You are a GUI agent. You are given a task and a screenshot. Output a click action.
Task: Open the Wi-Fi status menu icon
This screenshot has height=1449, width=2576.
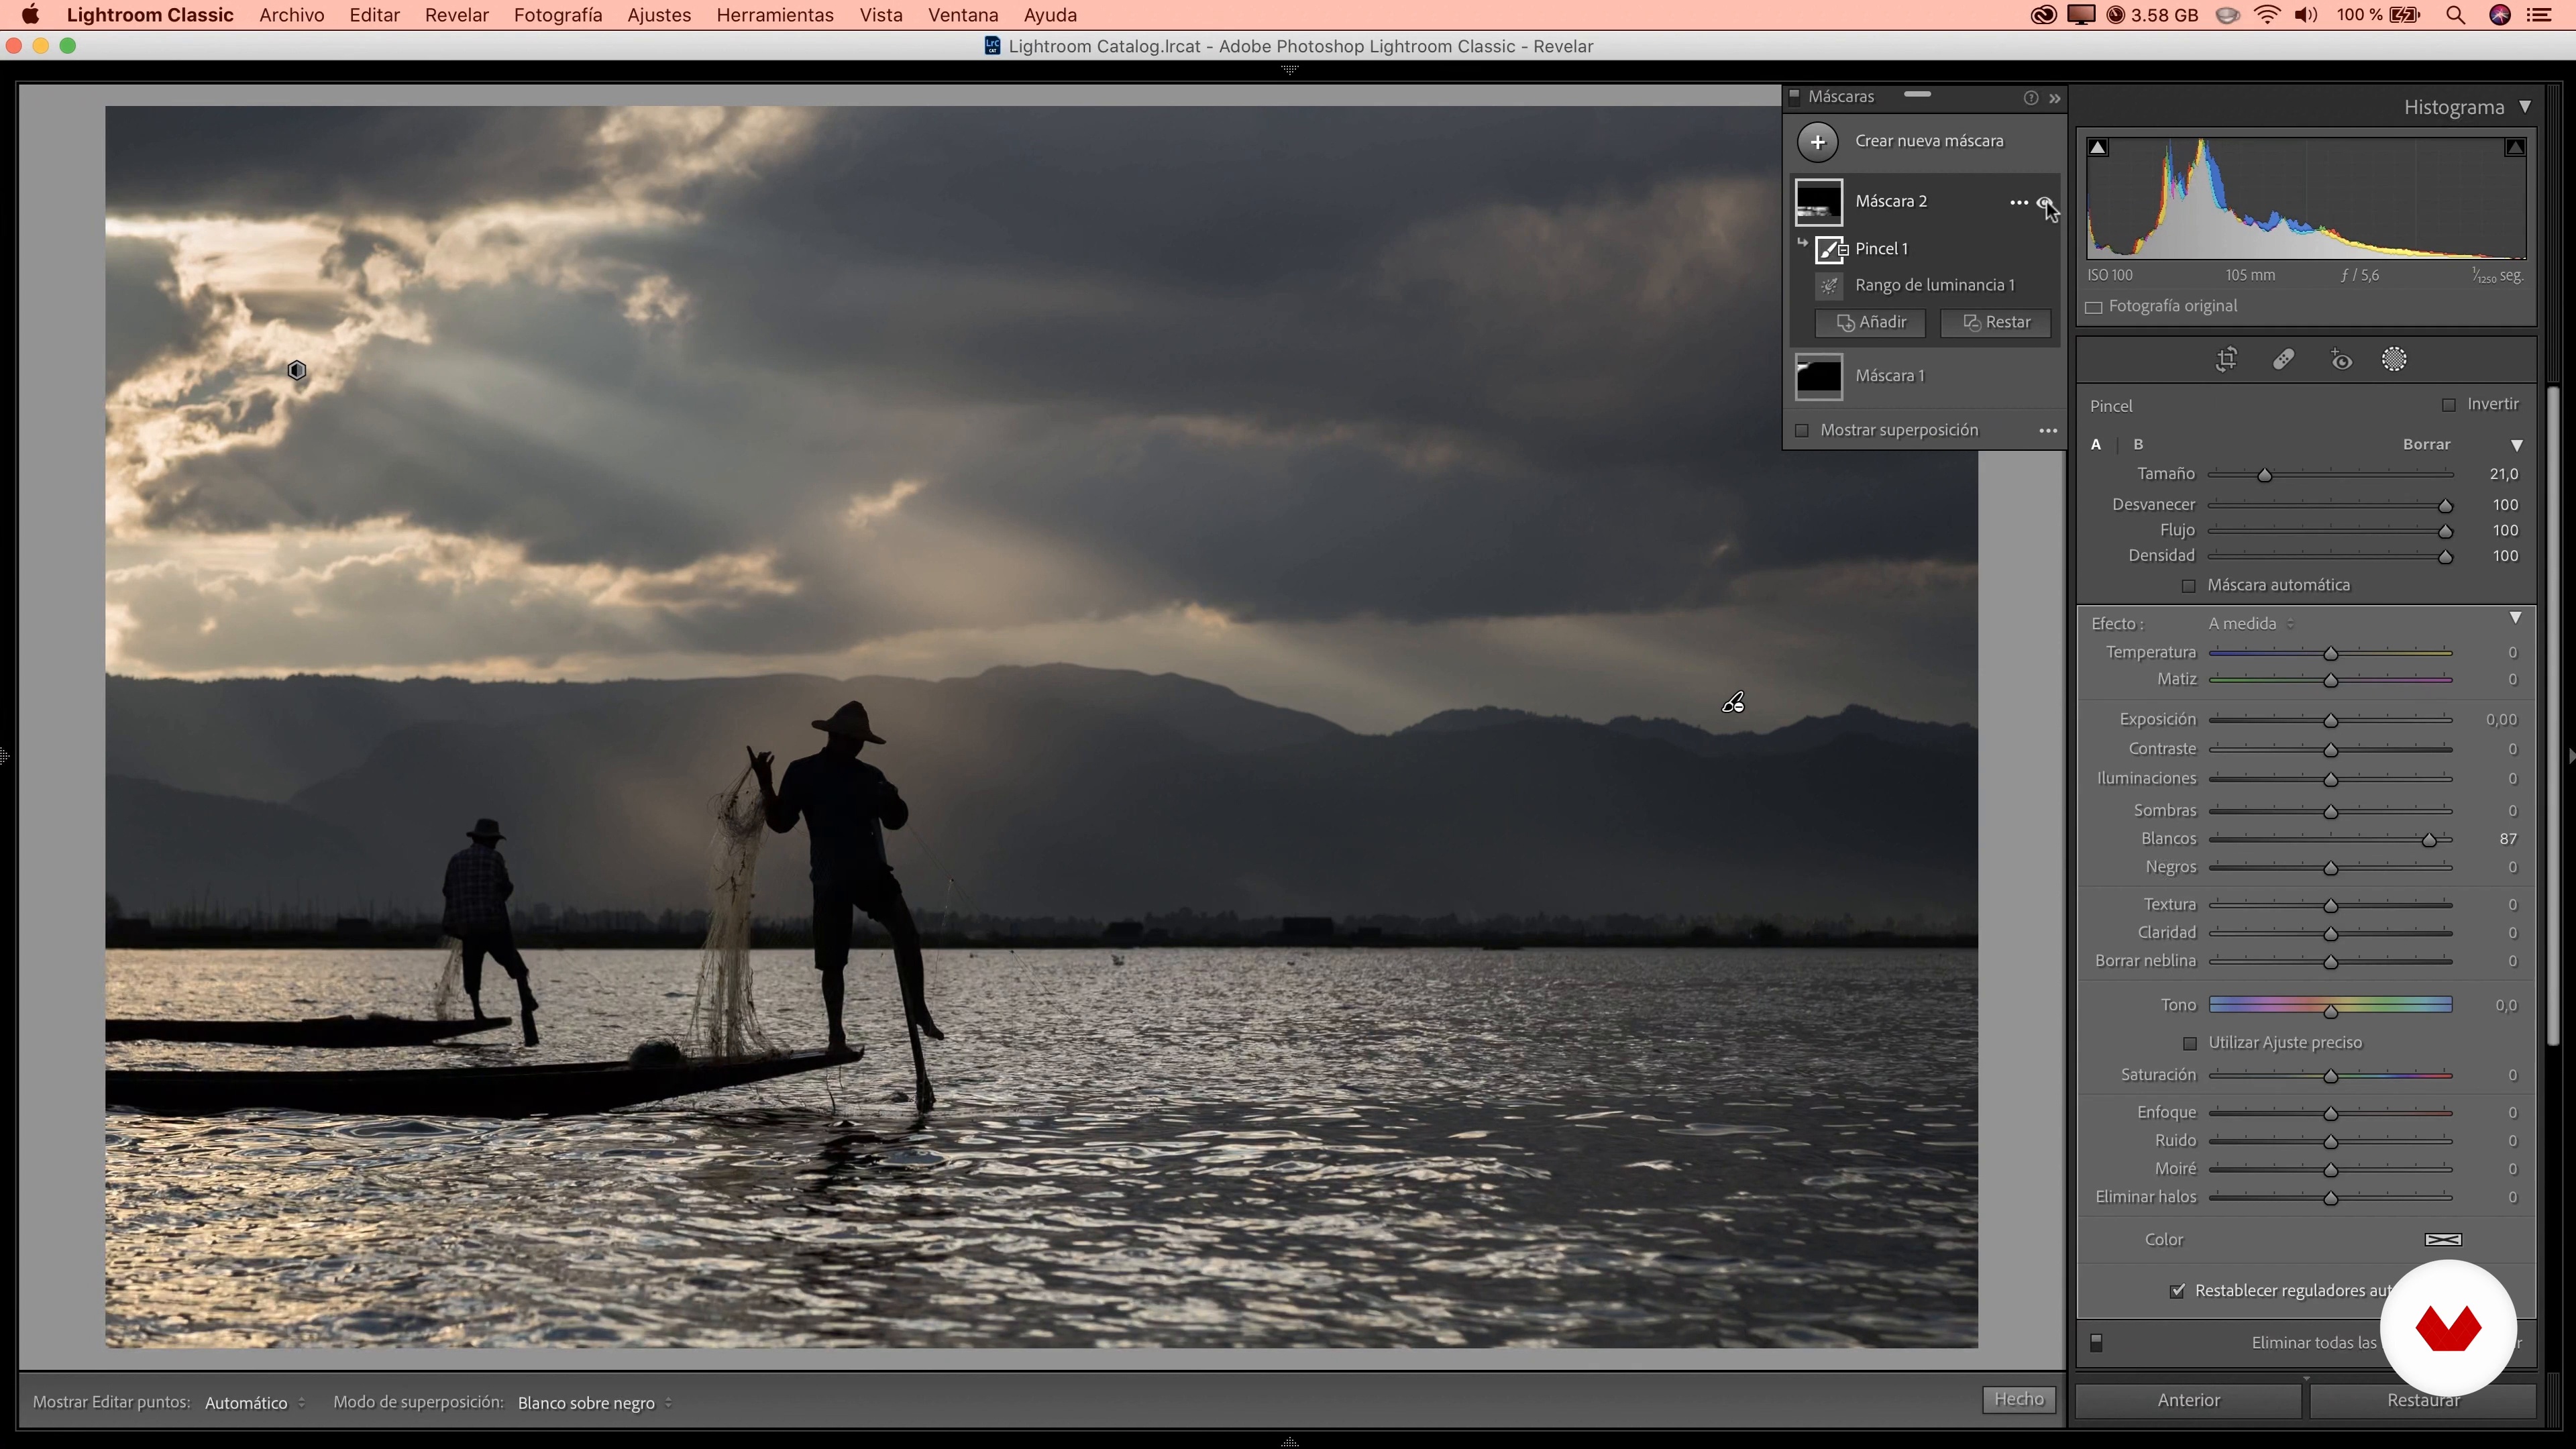2268,15
